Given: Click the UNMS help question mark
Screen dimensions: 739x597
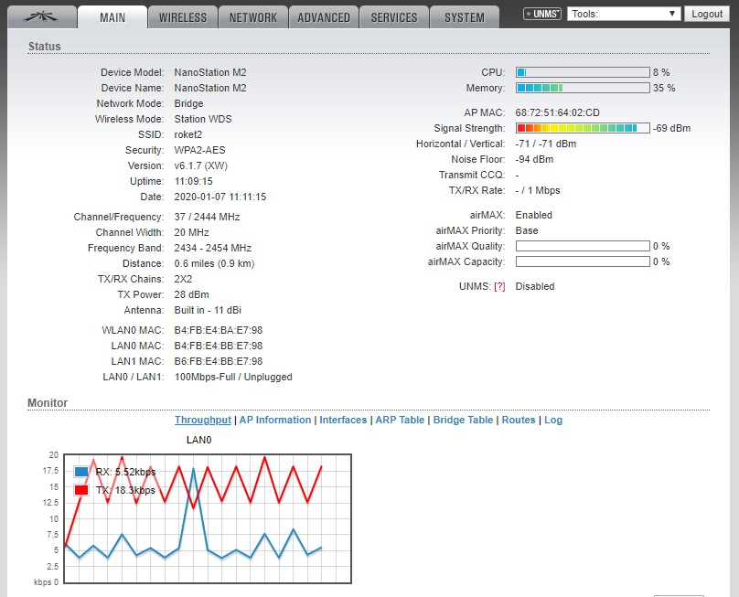Looking at the screenshot, I should coord(499,286).
